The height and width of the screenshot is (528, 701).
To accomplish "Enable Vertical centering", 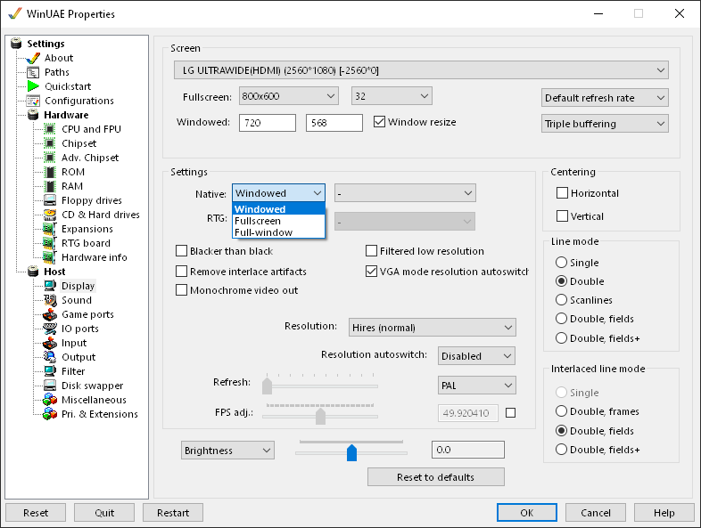I will (562, 216).
